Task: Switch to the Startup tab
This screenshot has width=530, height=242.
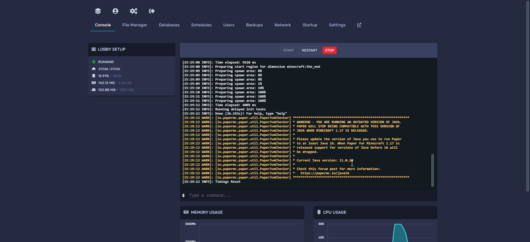Action: 310,25
